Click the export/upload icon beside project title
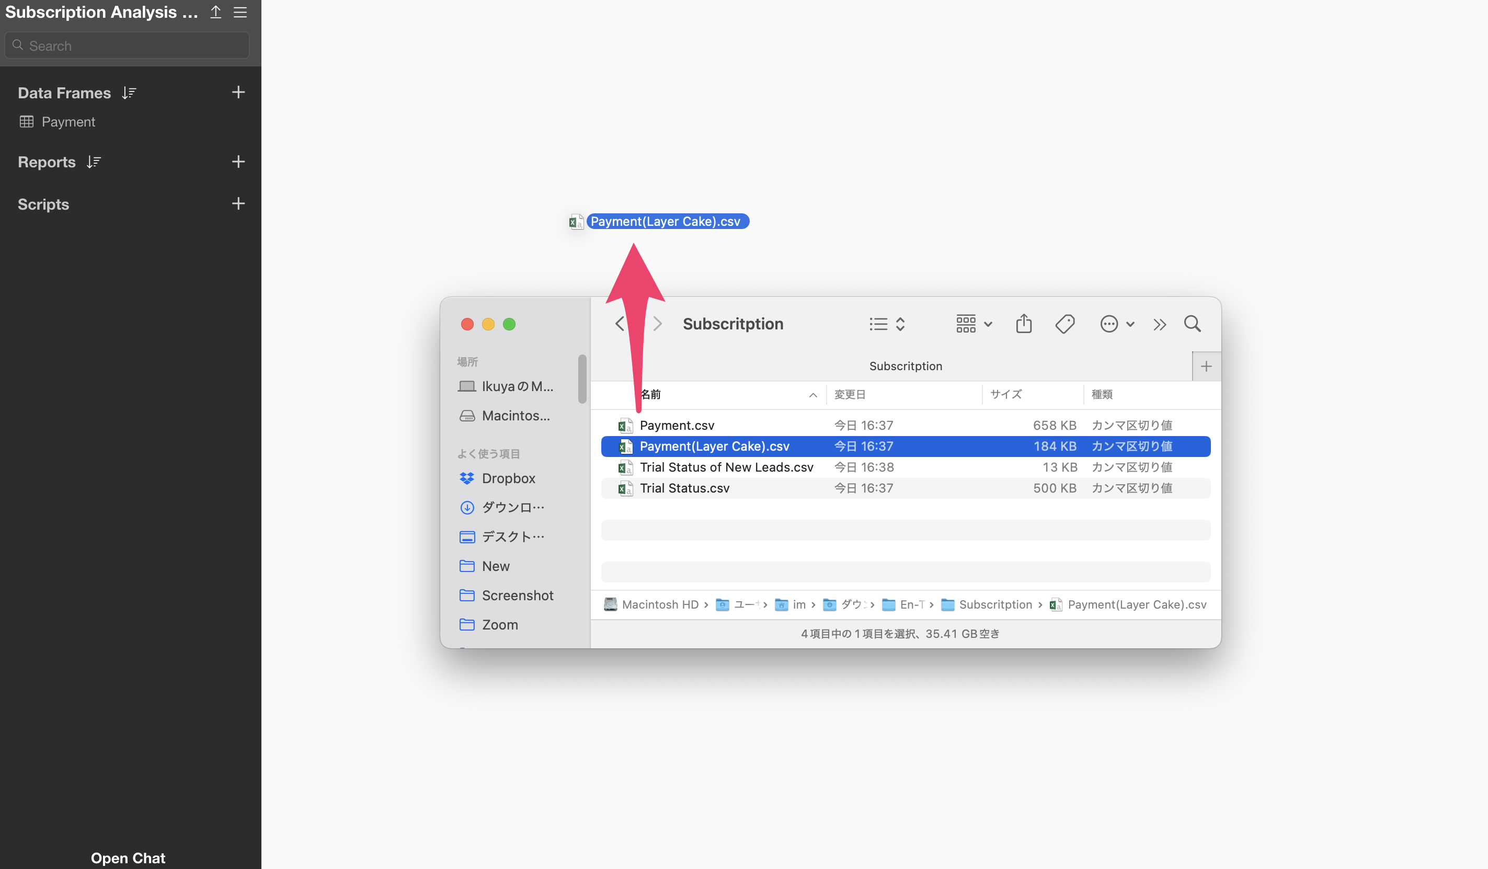Viewport: 1488px width, 869px height. (x=215, y=13)
